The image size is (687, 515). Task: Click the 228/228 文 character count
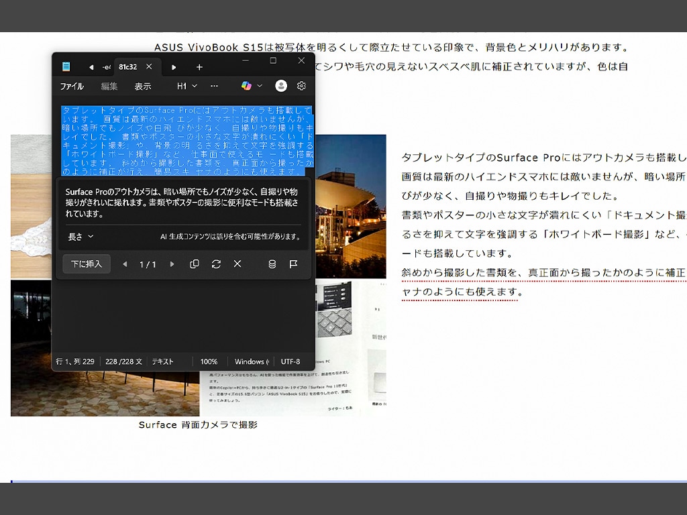click(123, 361)
